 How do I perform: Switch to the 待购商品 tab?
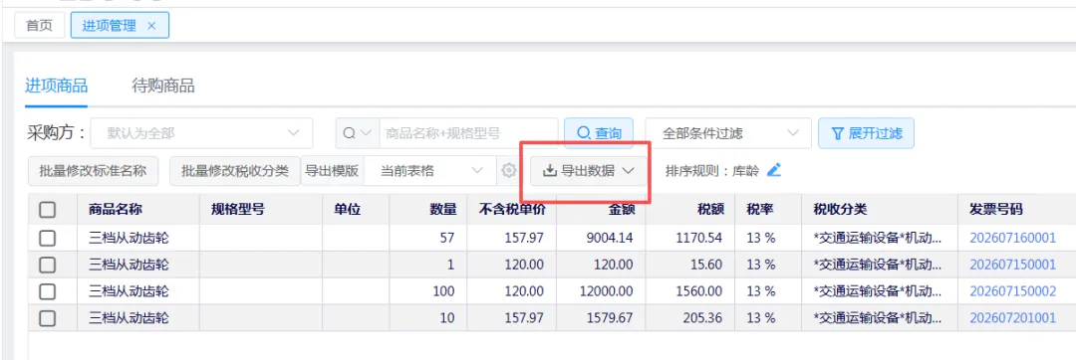click(163, 87)
